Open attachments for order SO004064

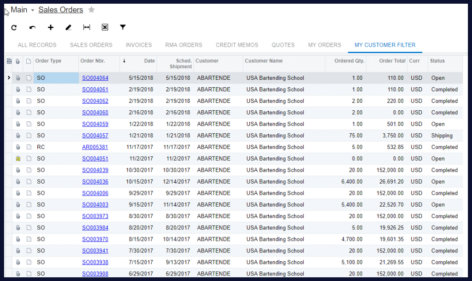click(18, 78)
